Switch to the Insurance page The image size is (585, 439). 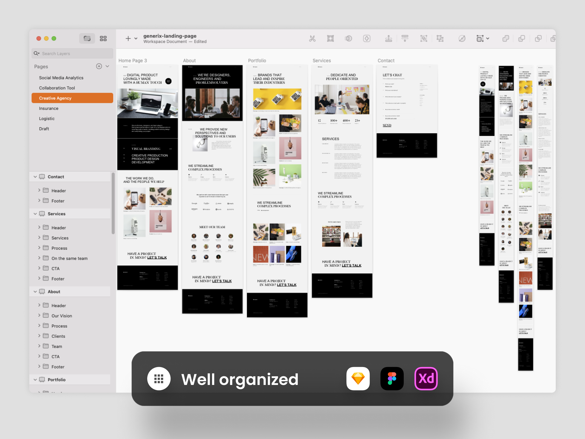[x=49, y=108]
